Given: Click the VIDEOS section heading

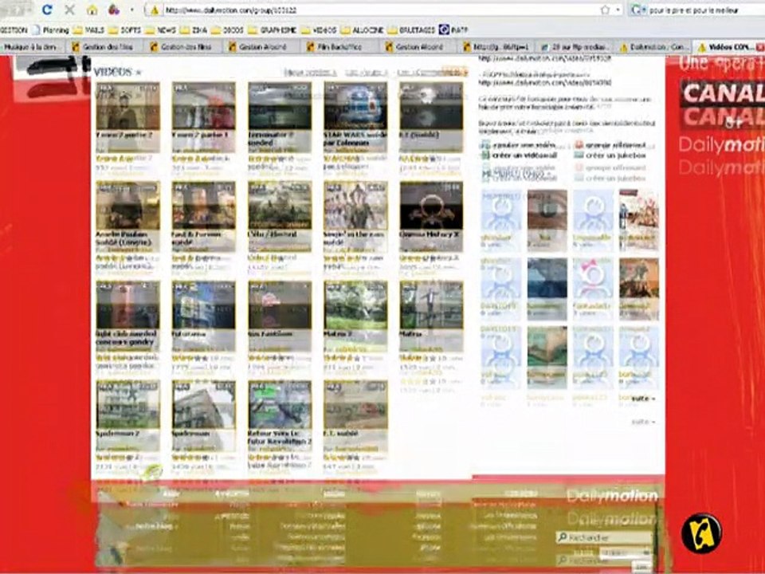Looking at the screenshot, I should click(112, 72).
